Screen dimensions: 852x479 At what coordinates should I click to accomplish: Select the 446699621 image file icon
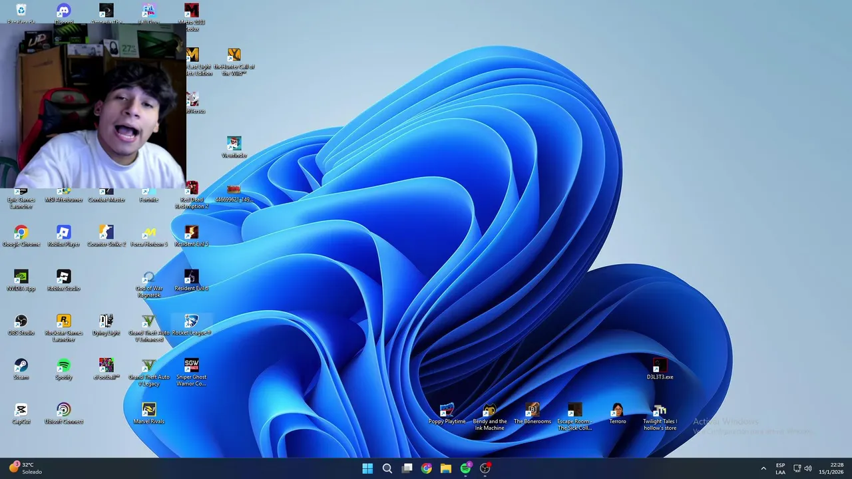point(234,193)
